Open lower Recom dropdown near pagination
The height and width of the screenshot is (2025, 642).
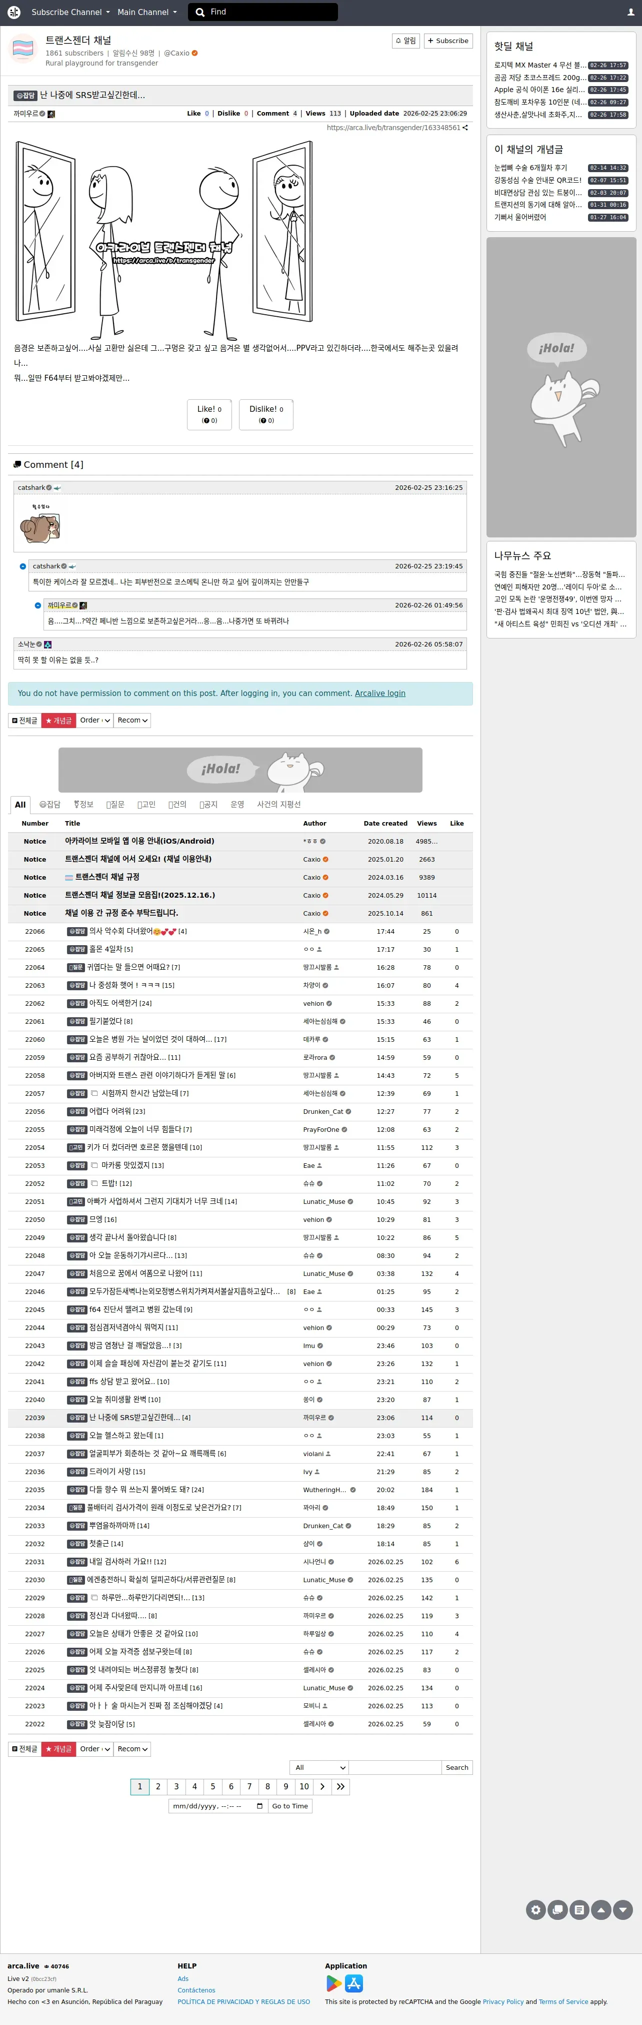(x=132, y=1748)
